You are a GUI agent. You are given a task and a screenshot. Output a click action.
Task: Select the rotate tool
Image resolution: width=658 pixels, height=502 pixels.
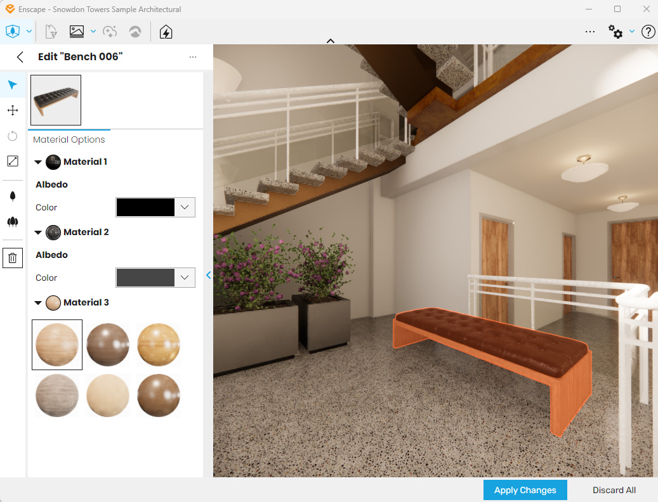13,136
